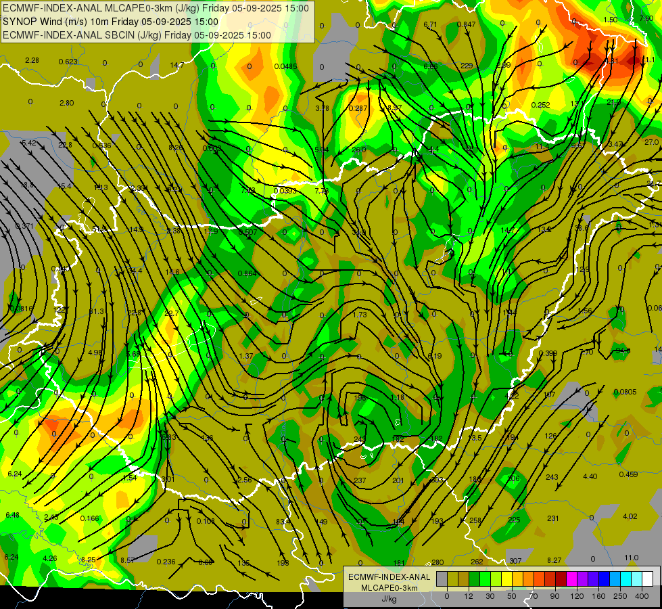Click the map value 0.847
Image resolution: width=662 pixels, height=609 pixels.
pyautogui.click(x=466, y=24)
